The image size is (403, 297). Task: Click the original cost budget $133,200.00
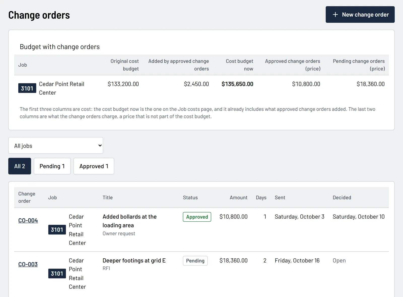(123, 84)
